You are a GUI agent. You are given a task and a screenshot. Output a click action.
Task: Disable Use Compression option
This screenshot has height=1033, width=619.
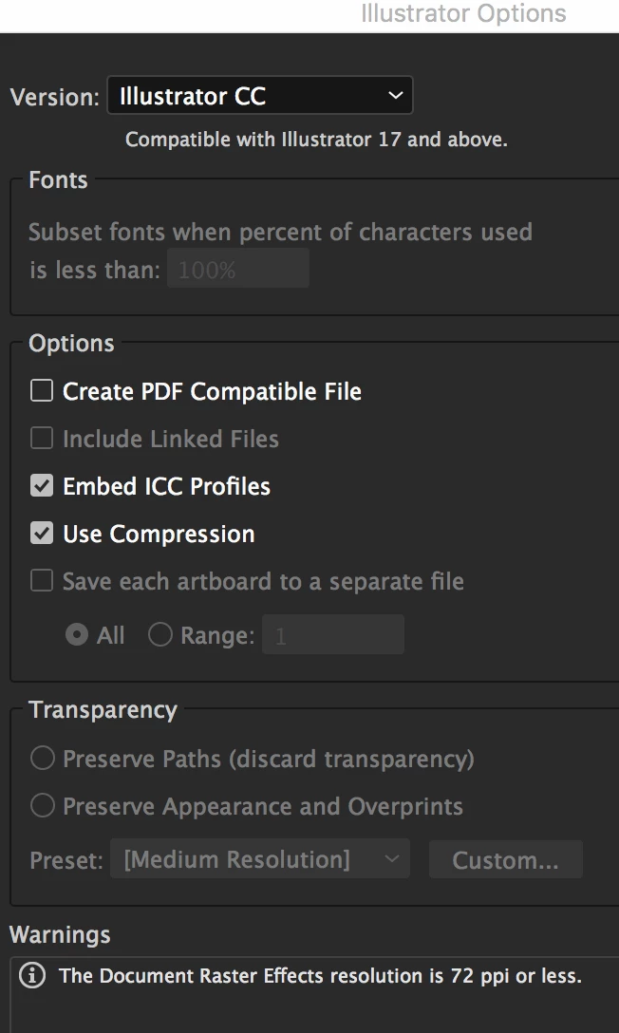[x=42, y=533]
